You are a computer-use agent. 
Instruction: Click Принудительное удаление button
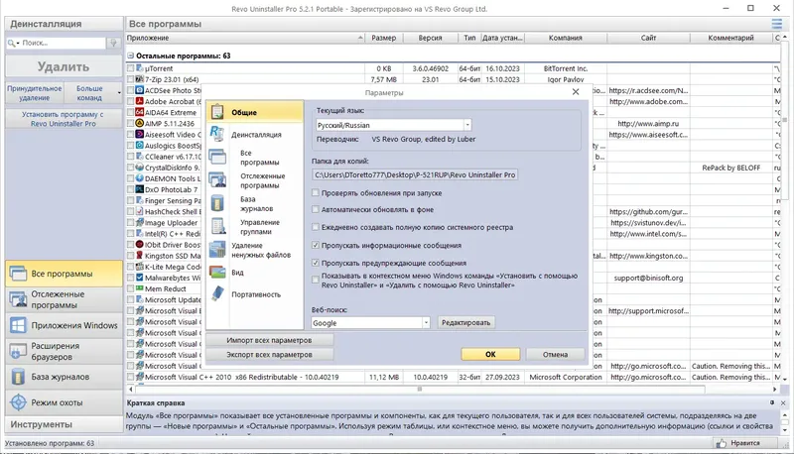35,93
